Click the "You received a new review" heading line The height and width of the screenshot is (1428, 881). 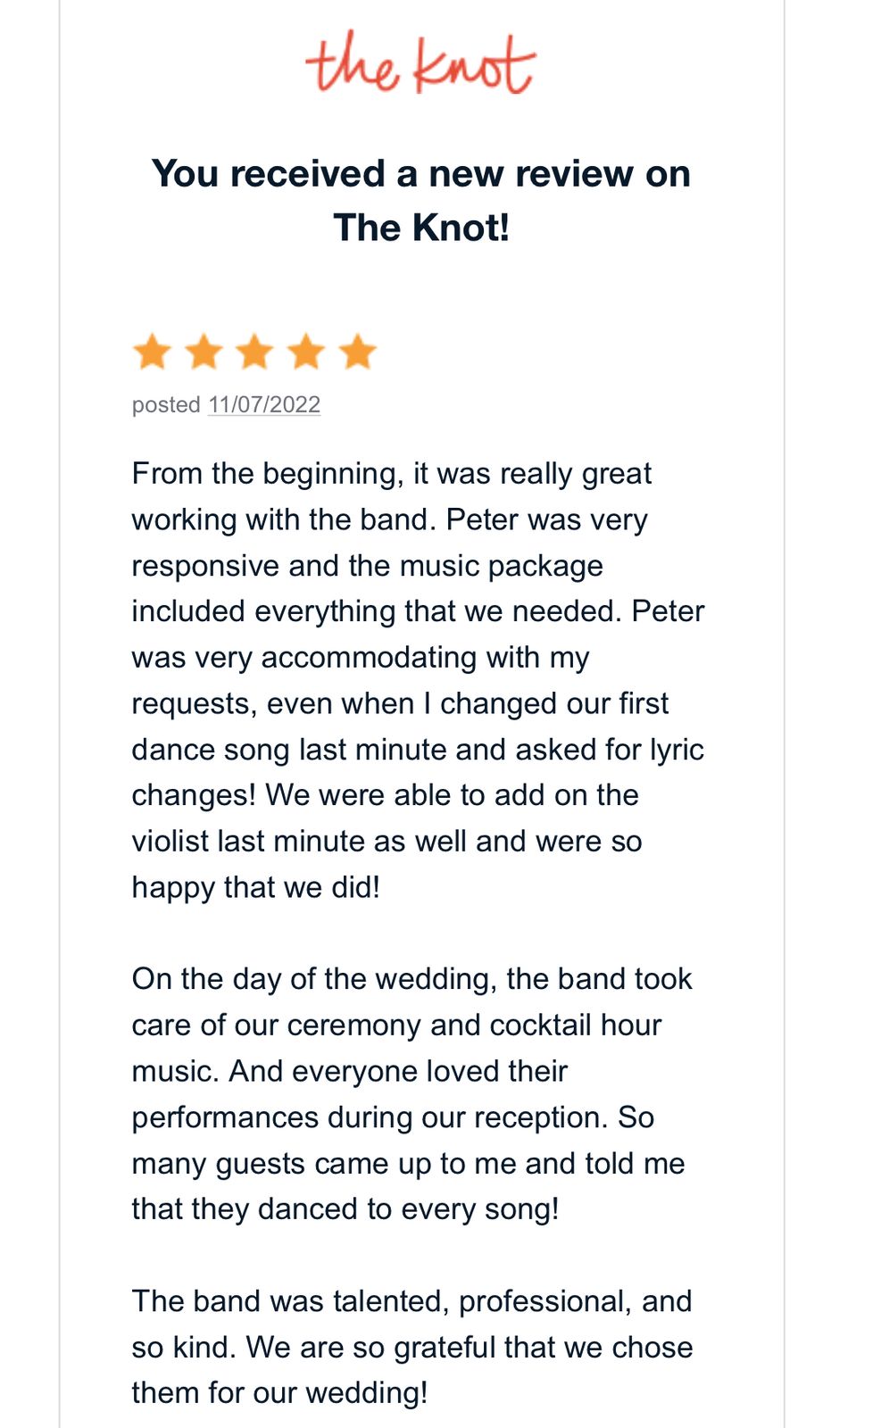coord(420,173)
